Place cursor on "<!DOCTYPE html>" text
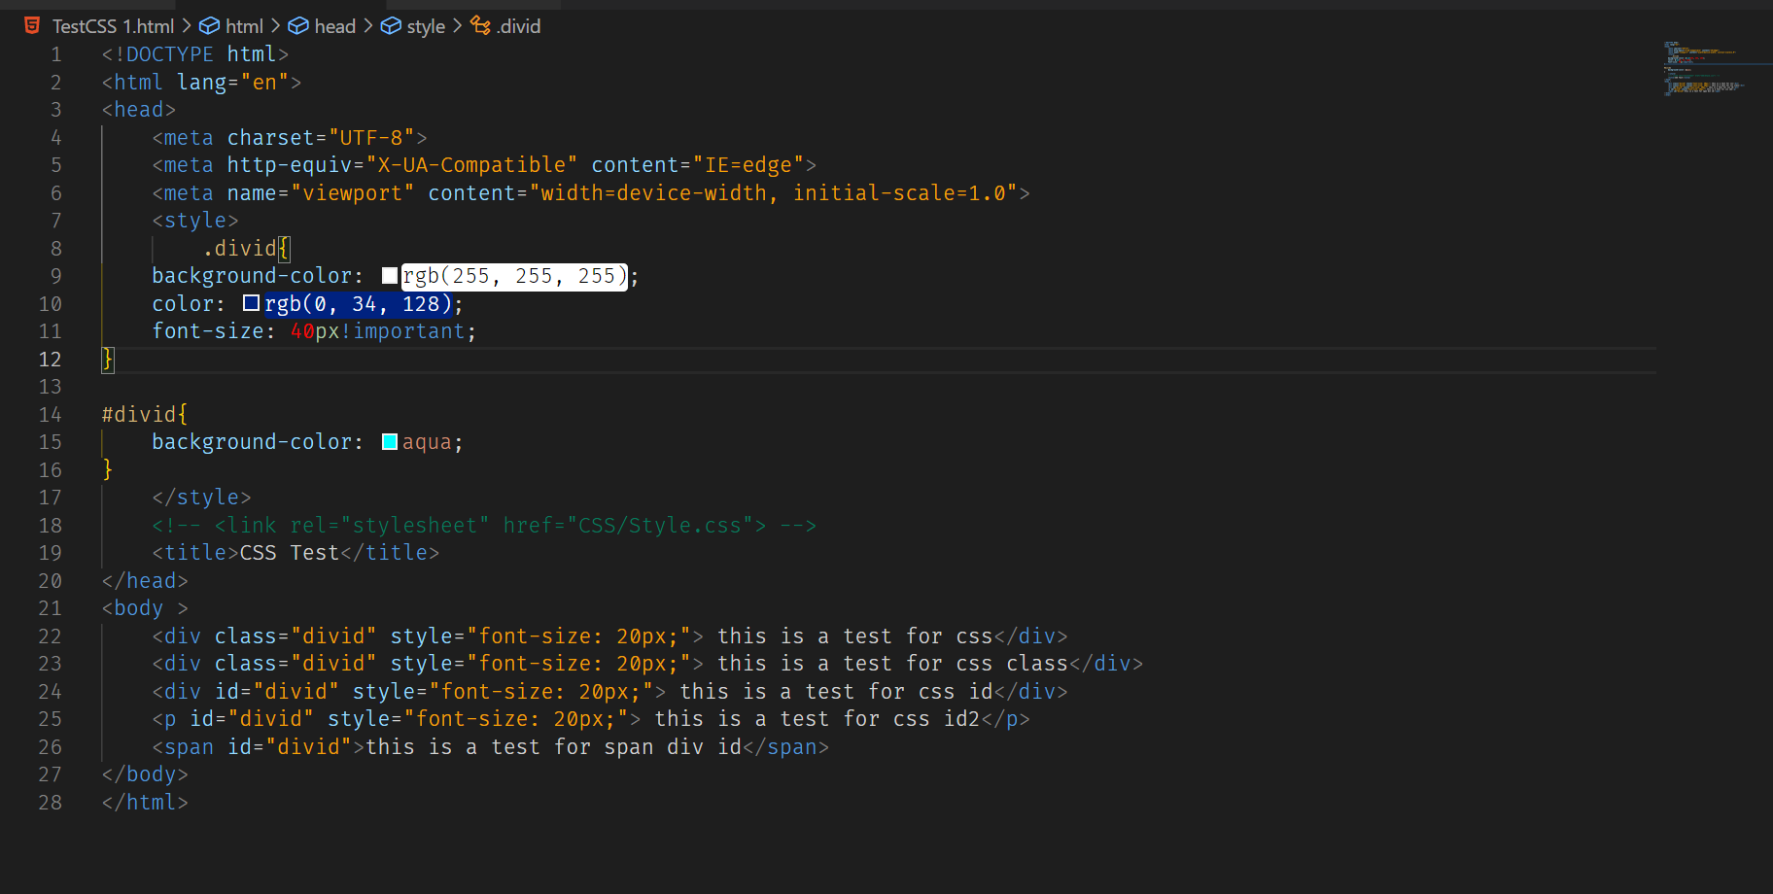Viewport: 1773px width, 894px height. pos(195,54)
